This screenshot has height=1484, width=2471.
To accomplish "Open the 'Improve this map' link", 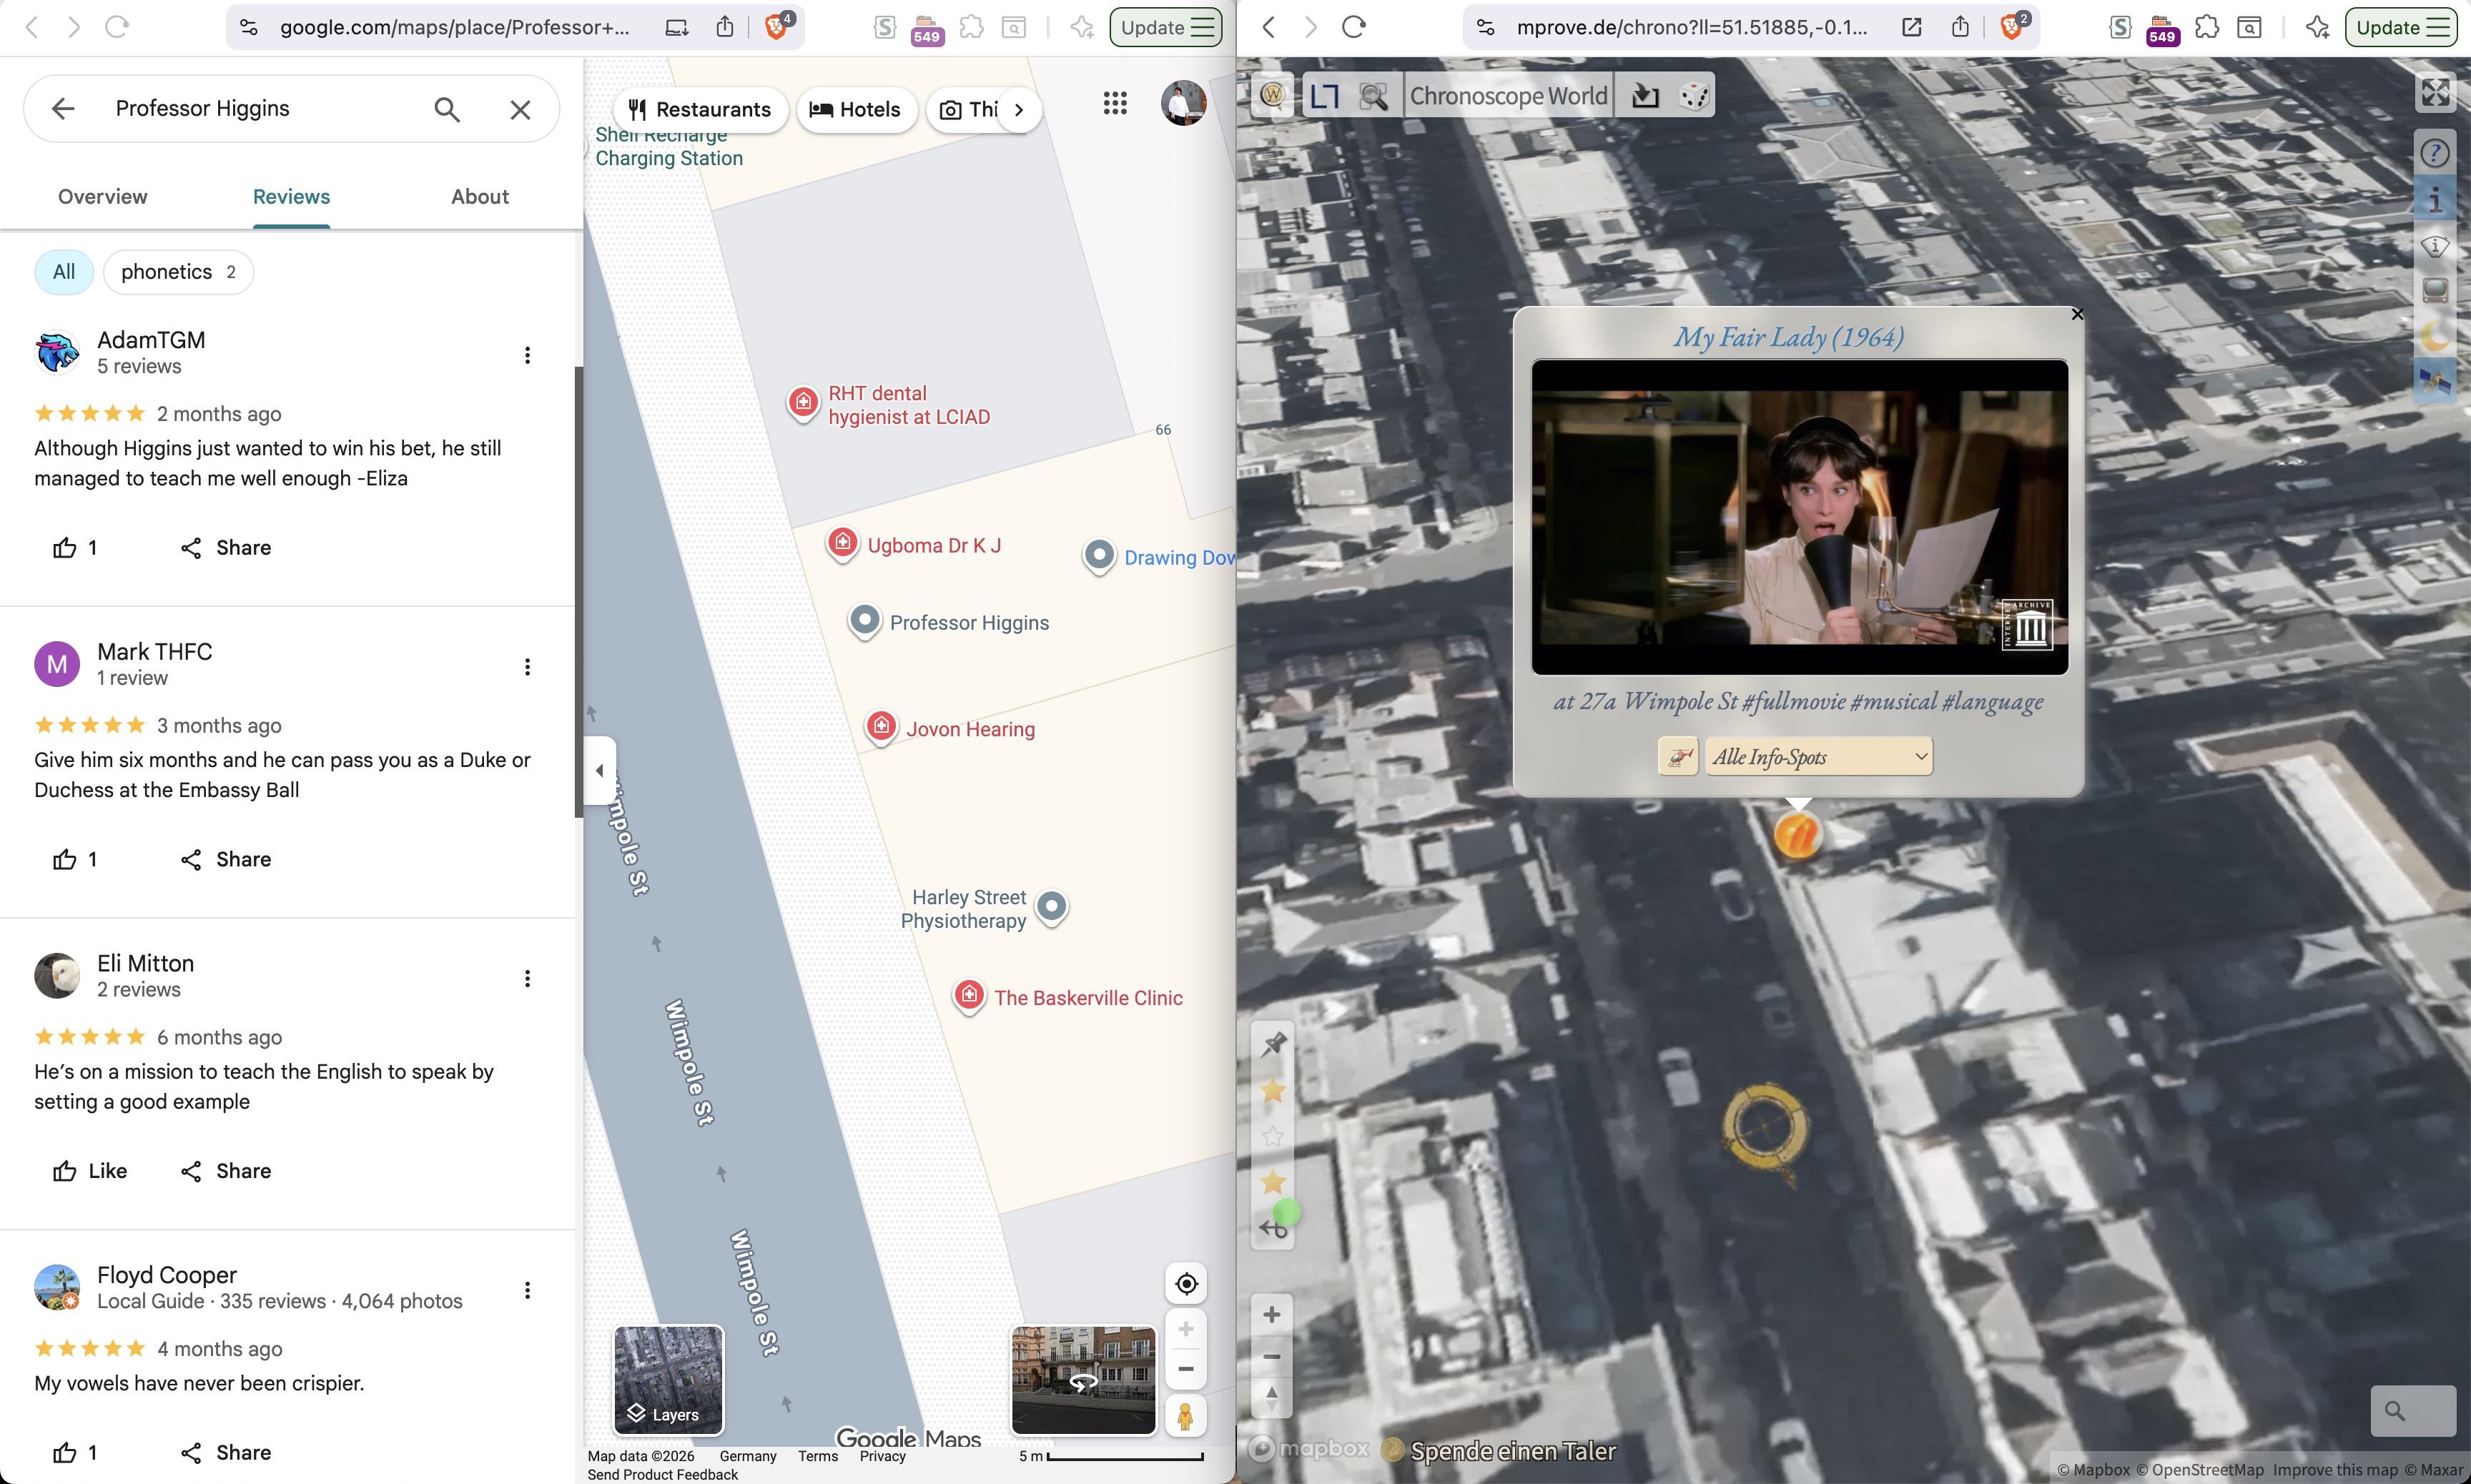I will click(2335, 1470).
